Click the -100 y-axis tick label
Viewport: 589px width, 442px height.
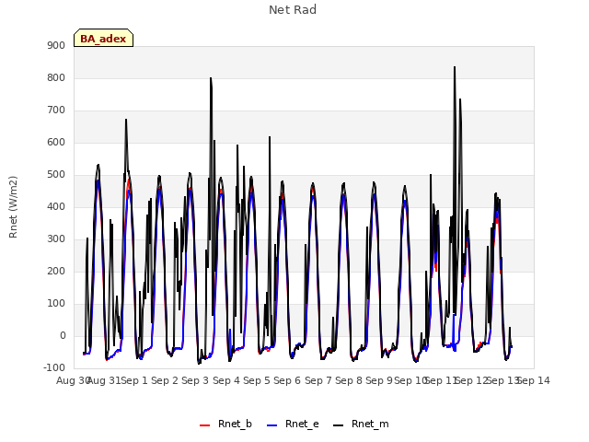54,368
